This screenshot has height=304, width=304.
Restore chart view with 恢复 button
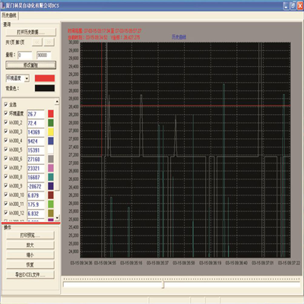point(30,265)
